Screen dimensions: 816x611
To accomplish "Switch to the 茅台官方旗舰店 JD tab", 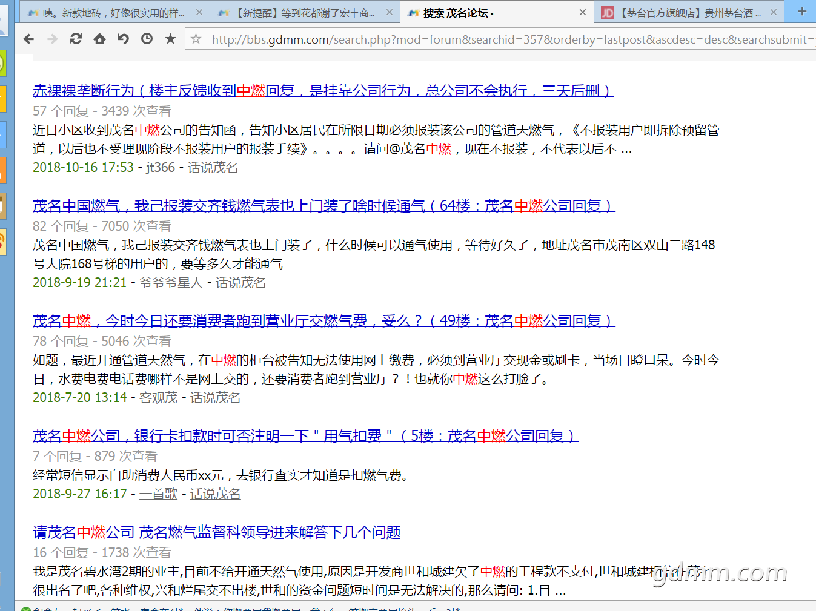I will [x=689, y=12].
